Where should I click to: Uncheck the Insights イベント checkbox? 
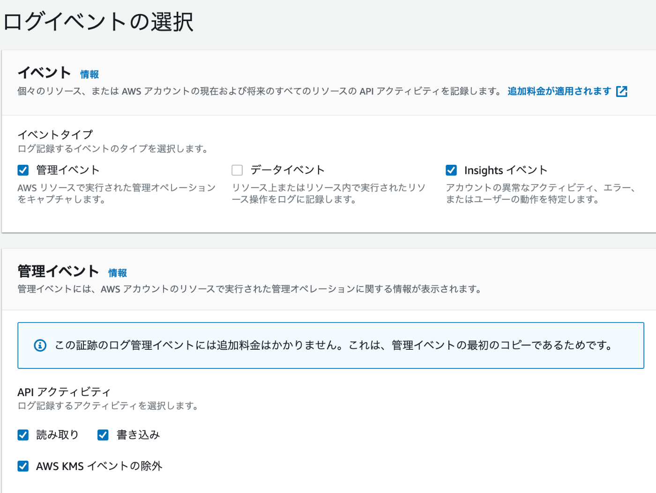coord(451,170)
